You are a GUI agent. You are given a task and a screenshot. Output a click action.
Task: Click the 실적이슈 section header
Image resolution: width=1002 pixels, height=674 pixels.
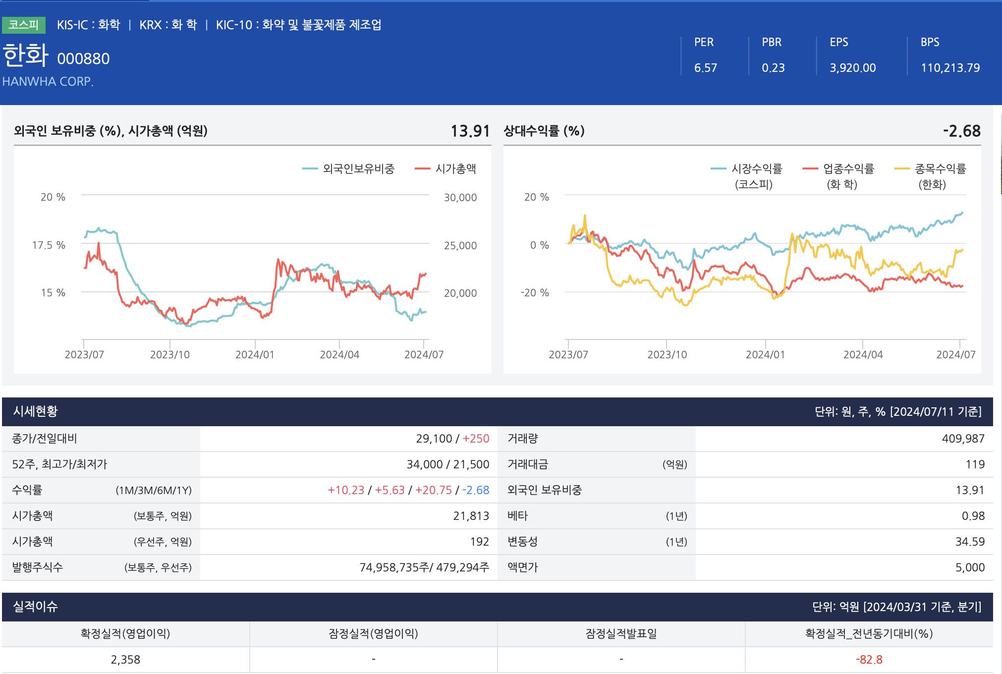coord(36,607)
